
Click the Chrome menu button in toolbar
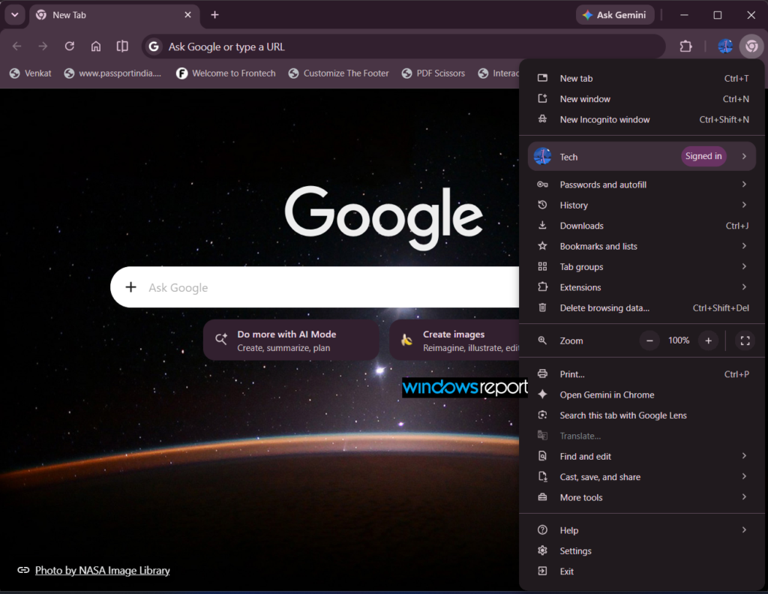[751, 46]
